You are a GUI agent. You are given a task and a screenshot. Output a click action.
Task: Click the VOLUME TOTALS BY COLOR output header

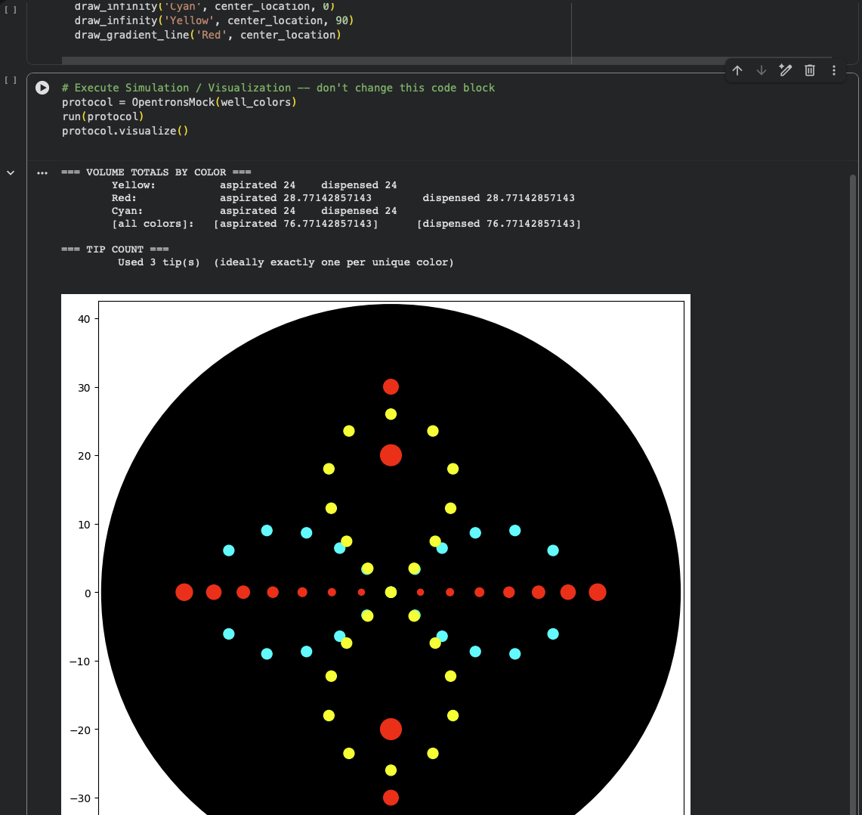(x=156, y=172)
